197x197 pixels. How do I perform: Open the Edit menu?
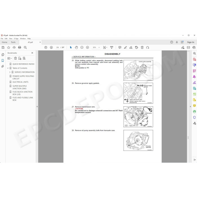point(6,39)
